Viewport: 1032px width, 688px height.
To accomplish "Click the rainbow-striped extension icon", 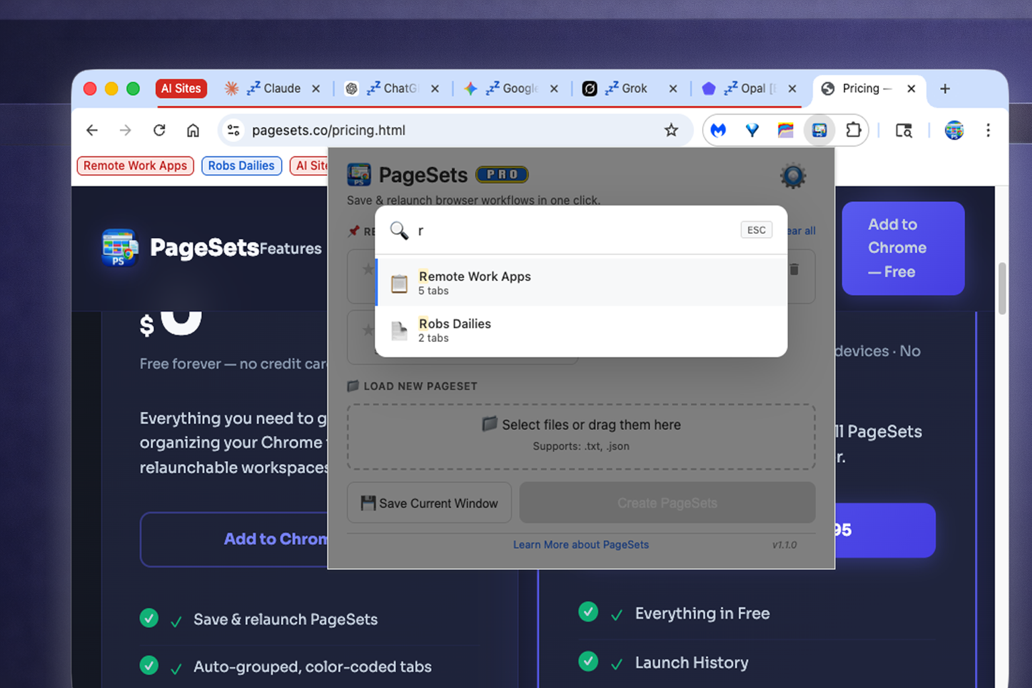I will click(785, 130).
